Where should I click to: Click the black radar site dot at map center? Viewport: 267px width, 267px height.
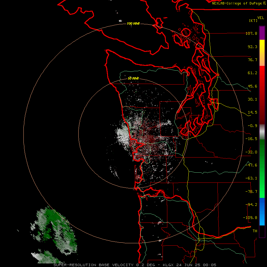click(133, 134)
